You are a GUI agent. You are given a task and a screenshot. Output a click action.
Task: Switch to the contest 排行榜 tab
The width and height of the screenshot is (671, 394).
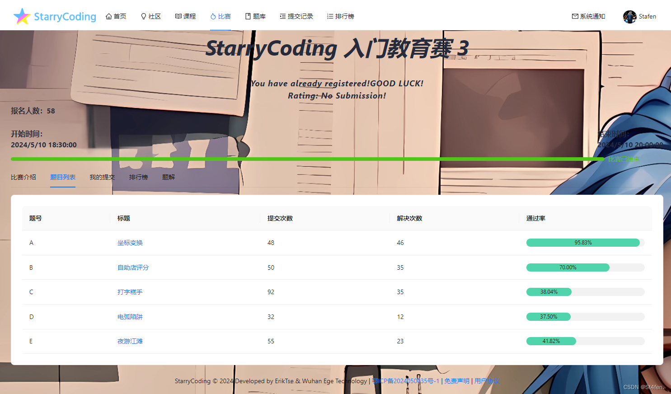click(138, 177)
